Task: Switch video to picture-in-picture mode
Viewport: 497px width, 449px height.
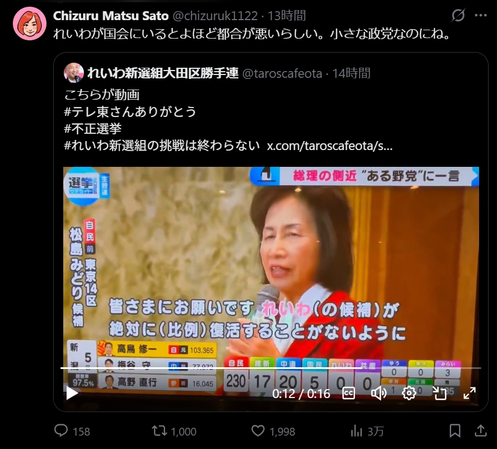Action: [439, 394]
